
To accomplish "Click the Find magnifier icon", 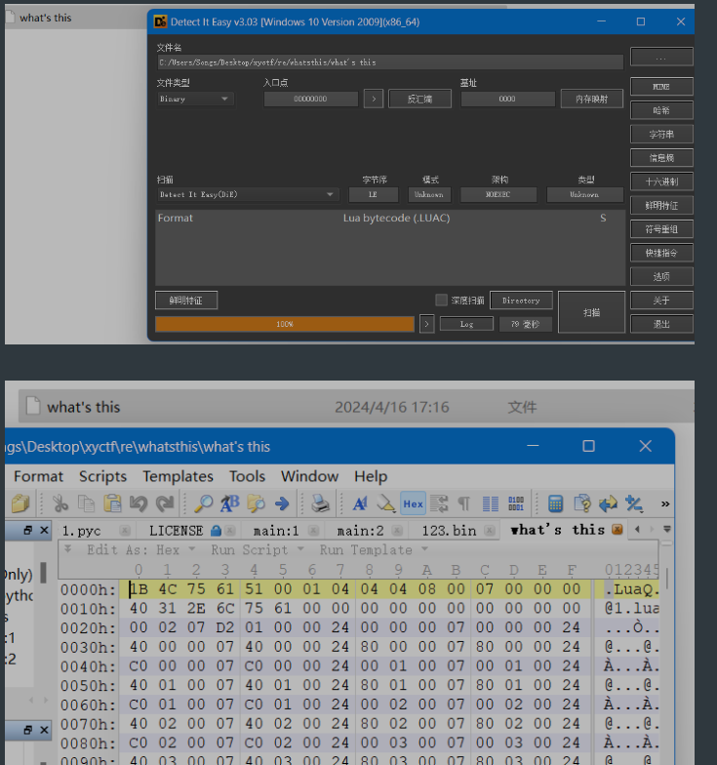I will (x=203, y=503).
